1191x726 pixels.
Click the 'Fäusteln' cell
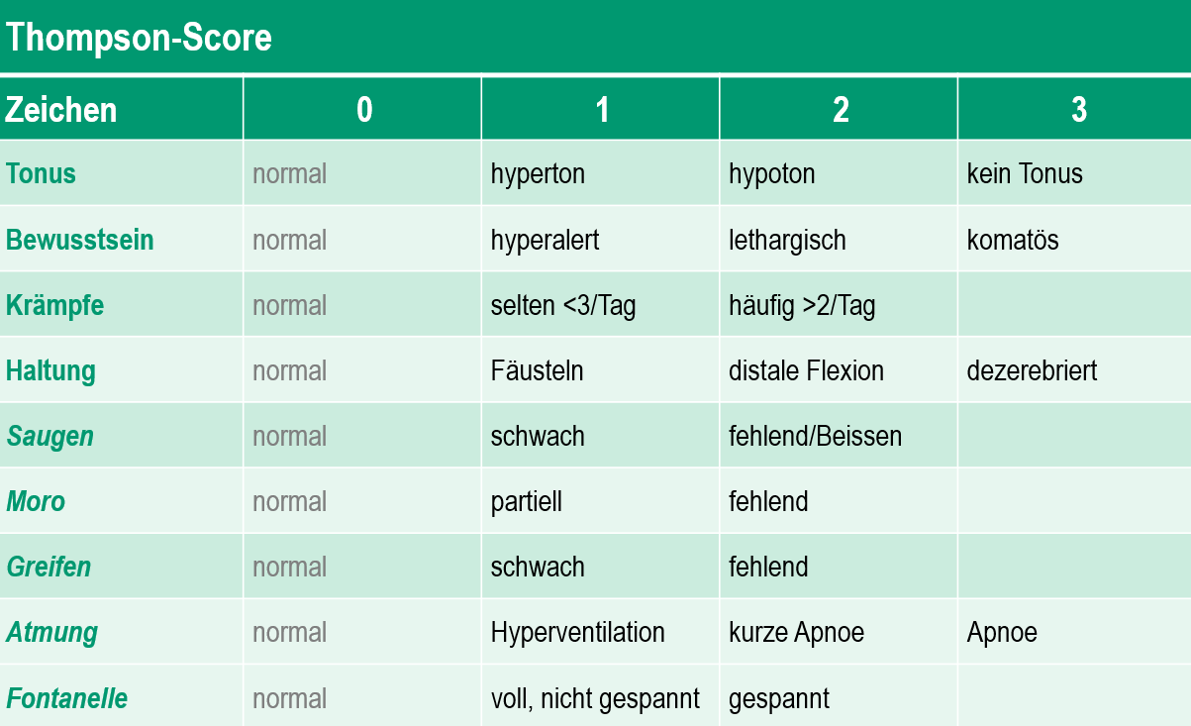[x=537, y=370]
